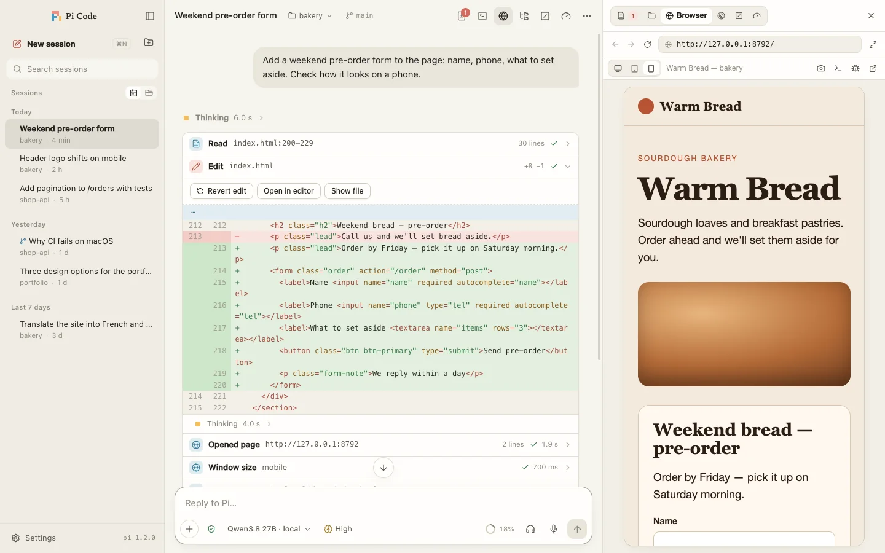Select tablet viewport size
This screenshot has height=553, width=885.
pyautogui.click(x=635, y=68)
